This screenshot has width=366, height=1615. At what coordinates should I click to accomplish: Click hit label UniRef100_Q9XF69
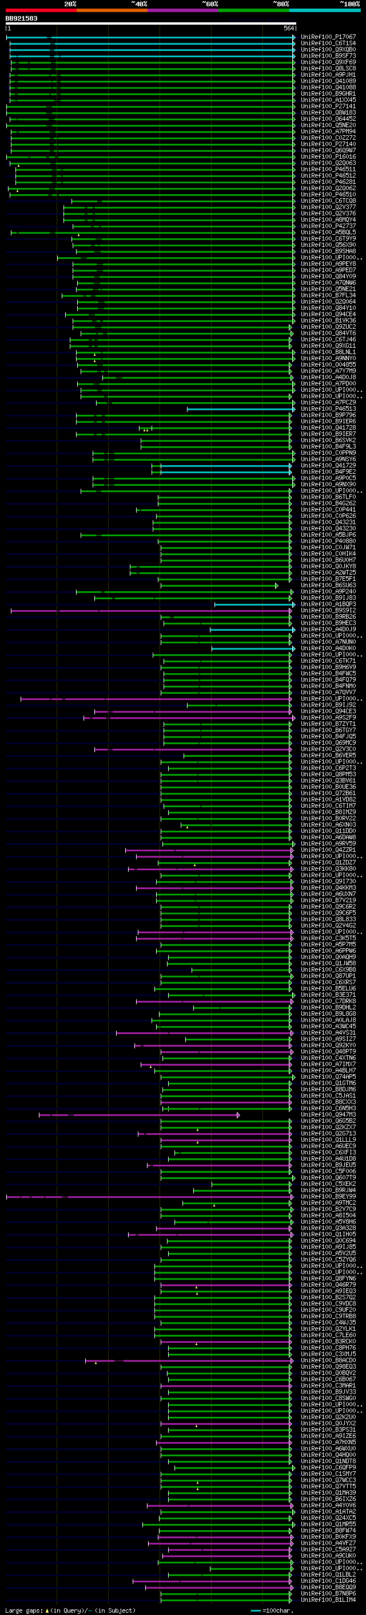(328, 62)
